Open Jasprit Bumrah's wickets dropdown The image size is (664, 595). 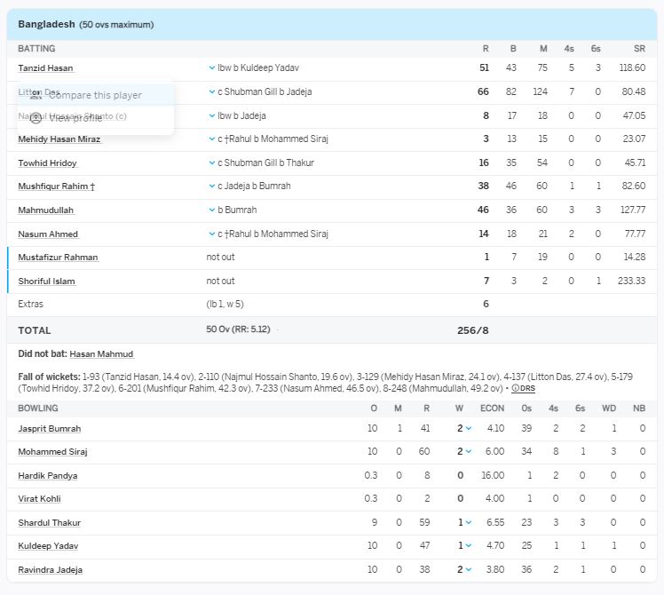(x=468, y=429)
